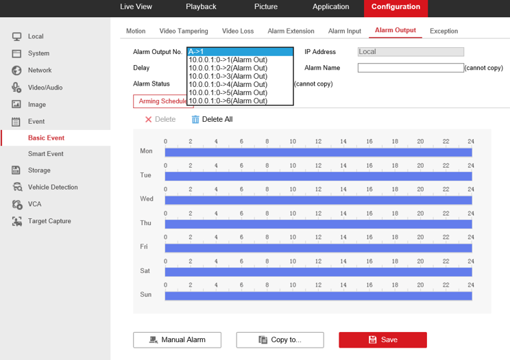Switch to the Alarm Input tab
The image size is (510, 360).
point(344,31)
